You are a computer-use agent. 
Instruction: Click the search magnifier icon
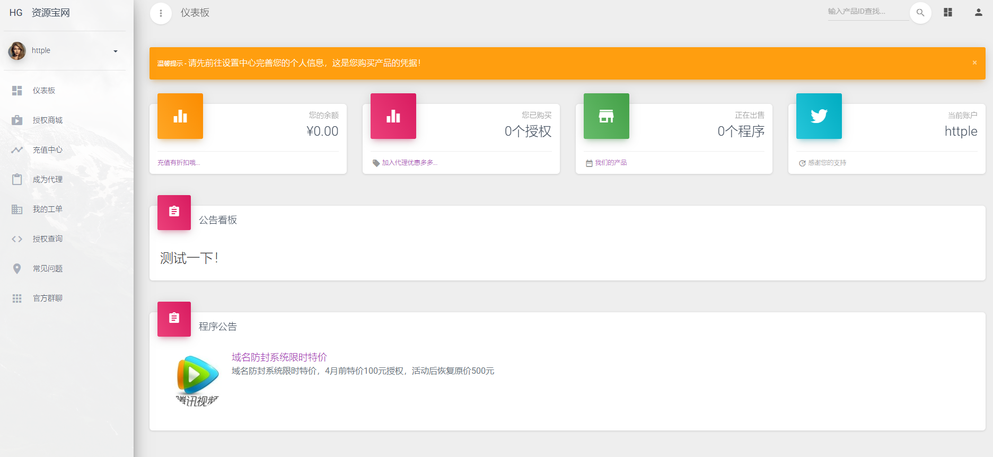click(x=920, y=13)
